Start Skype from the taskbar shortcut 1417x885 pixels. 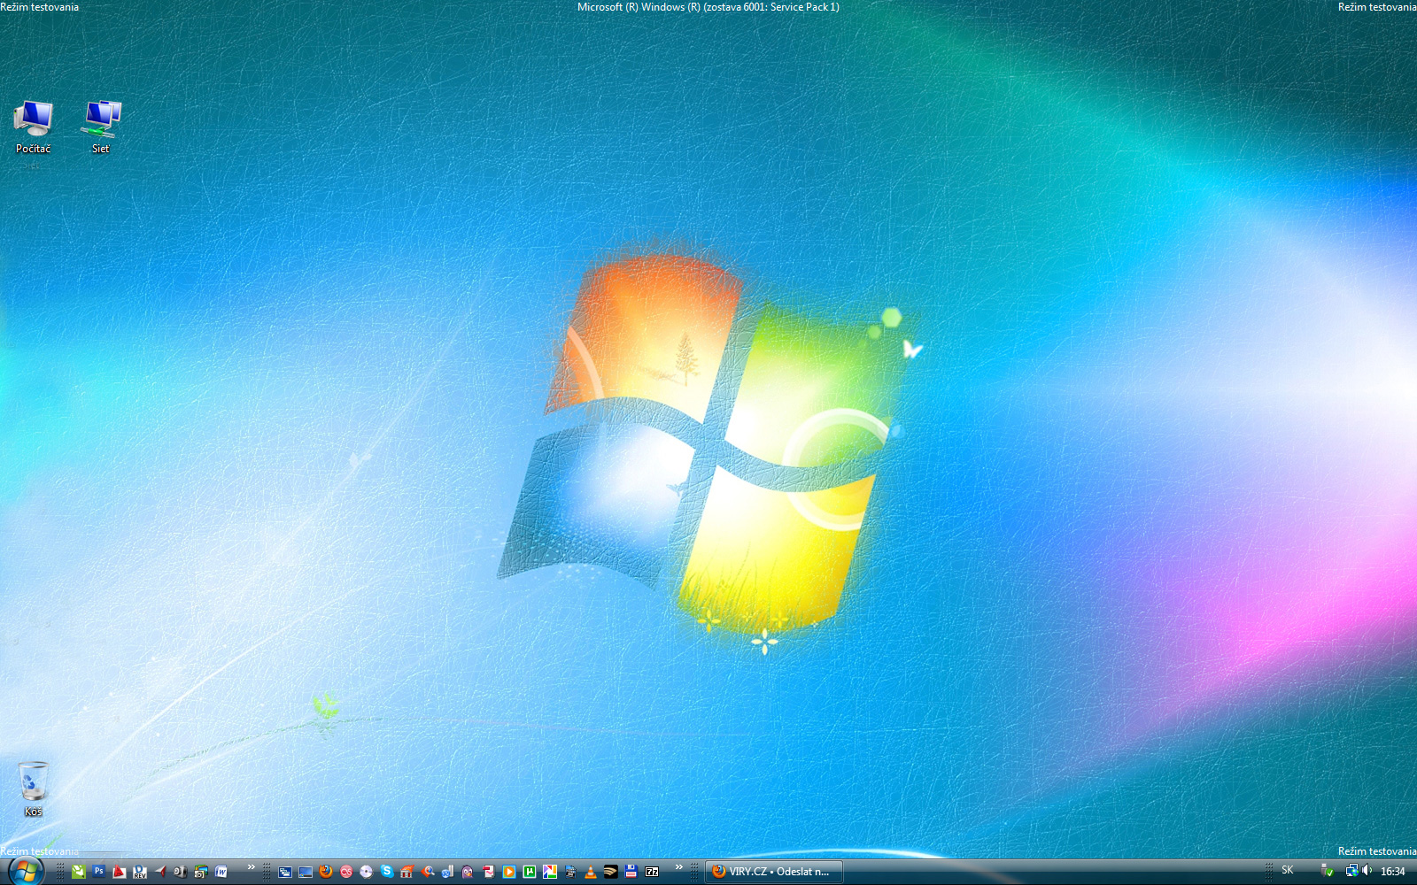point(387,872)
